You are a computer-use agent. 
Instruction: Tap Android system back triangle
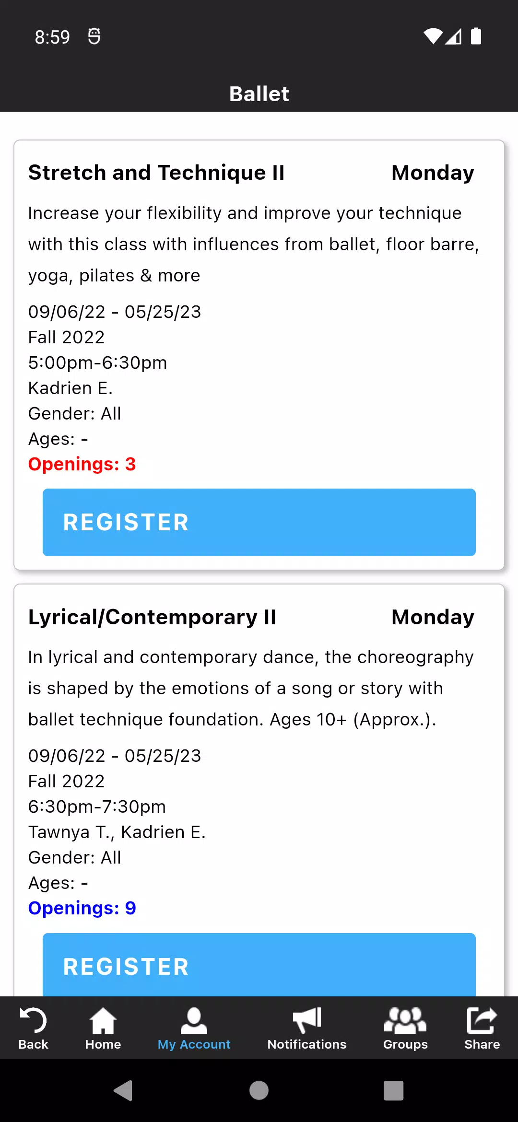pos(123,1090)
